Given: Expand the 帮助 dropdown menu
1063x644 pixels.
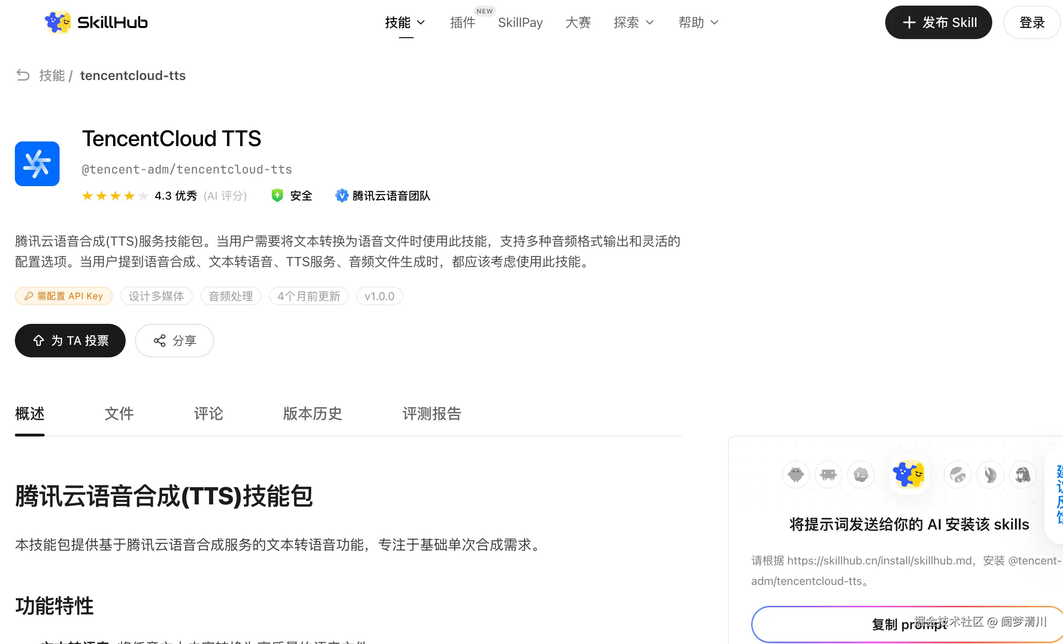Looking at the screenshot, I should (x=699, y=22).
